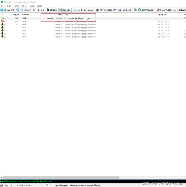Click 503 result of session 8
Screen dimensions: 186x187
(x=16, y=22)
